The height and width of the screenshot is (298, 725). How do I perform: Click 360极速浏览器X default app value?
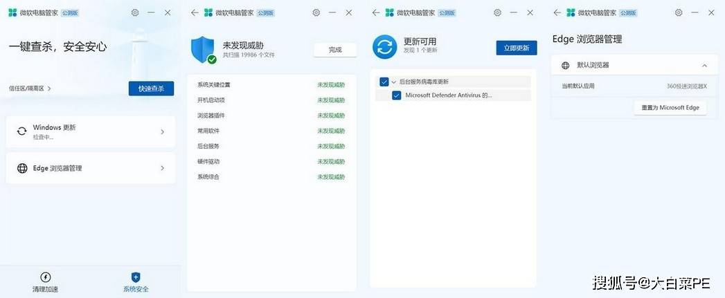point(687,86)
